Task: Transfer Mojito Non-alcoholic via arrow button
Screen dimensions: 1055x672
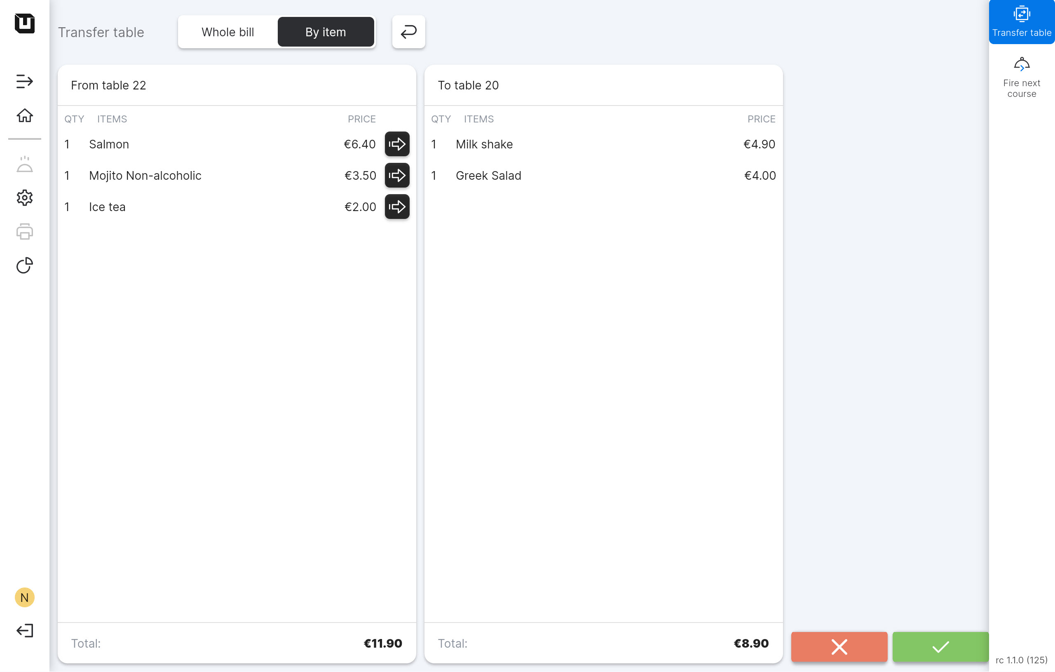Action: [x=397, y=175]
